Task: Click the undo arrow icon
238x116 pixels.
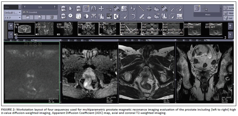Action: (x=133, y=16)
